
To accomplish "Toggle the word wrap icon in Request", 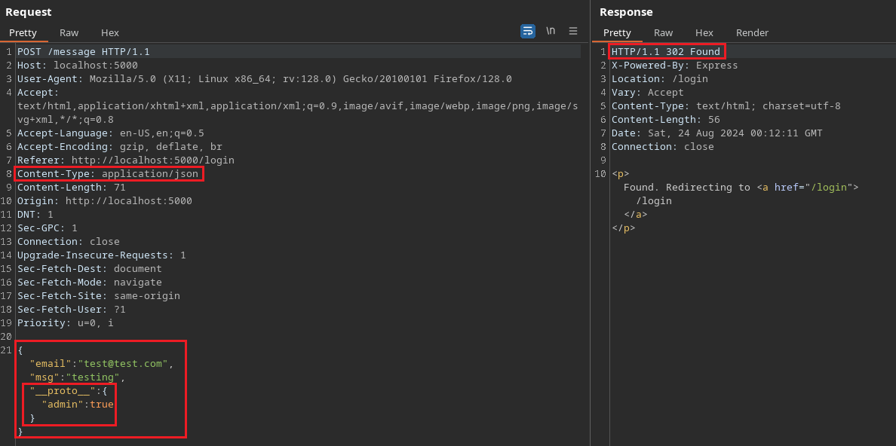I will pyautogui.click(x=528, y=31).
